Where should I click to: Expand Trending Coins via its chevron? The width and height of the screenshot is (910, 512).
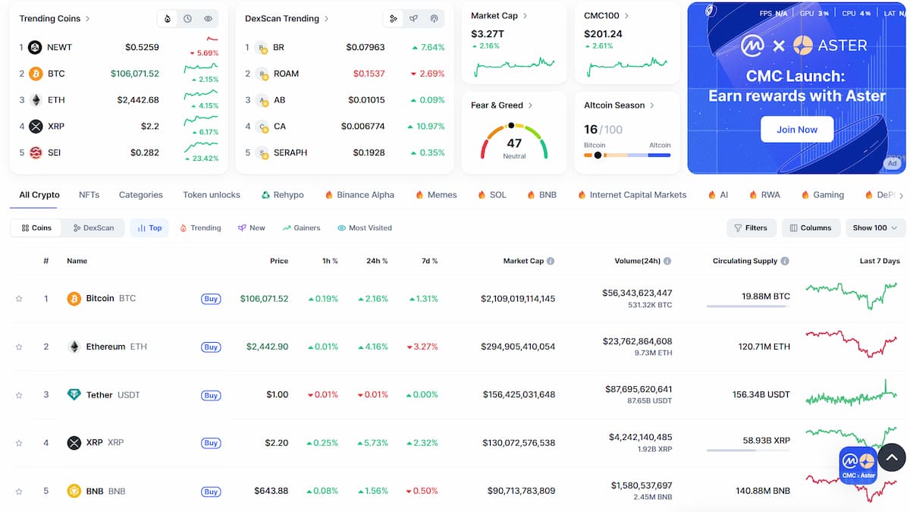click(88, 18)
